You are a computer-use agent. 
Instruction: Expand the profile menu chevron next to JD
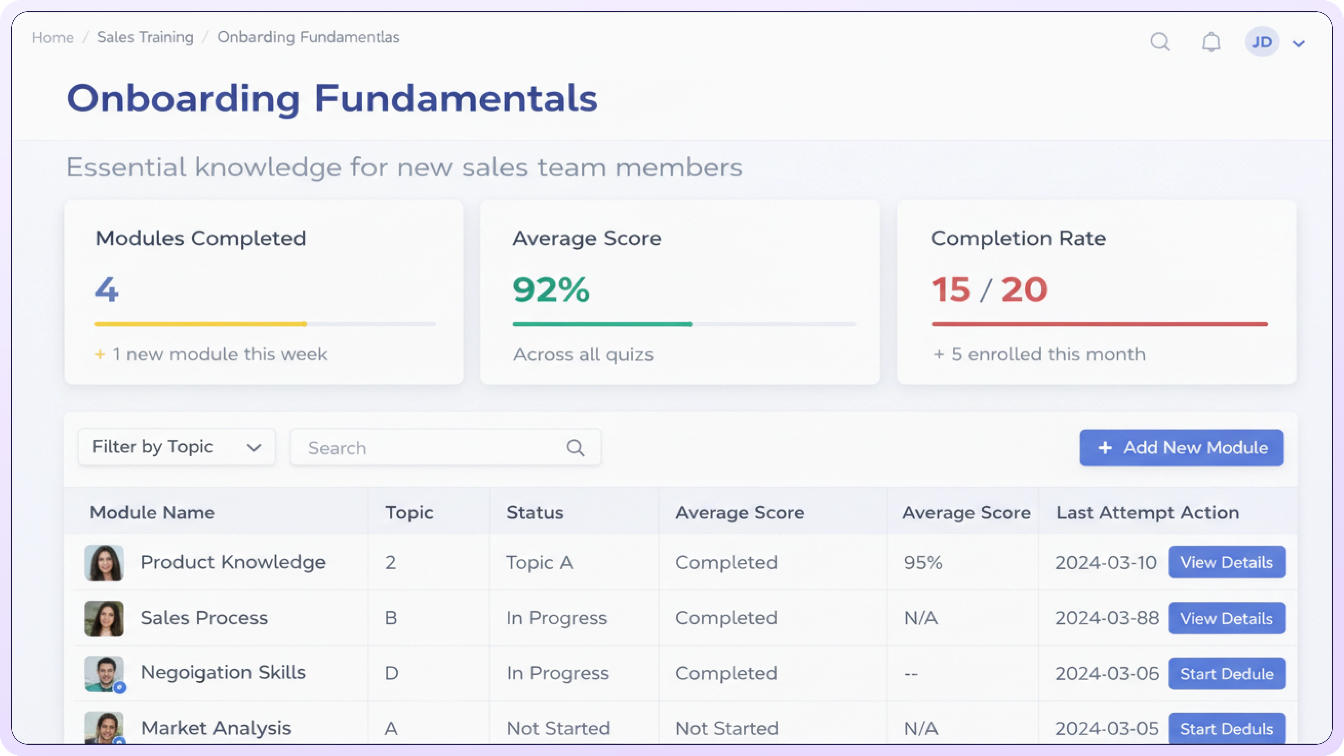(x=1298, y=42)
